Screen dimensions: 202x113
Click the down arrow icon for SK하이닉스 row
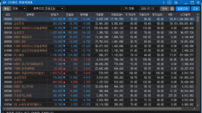(x=64, y=19)
